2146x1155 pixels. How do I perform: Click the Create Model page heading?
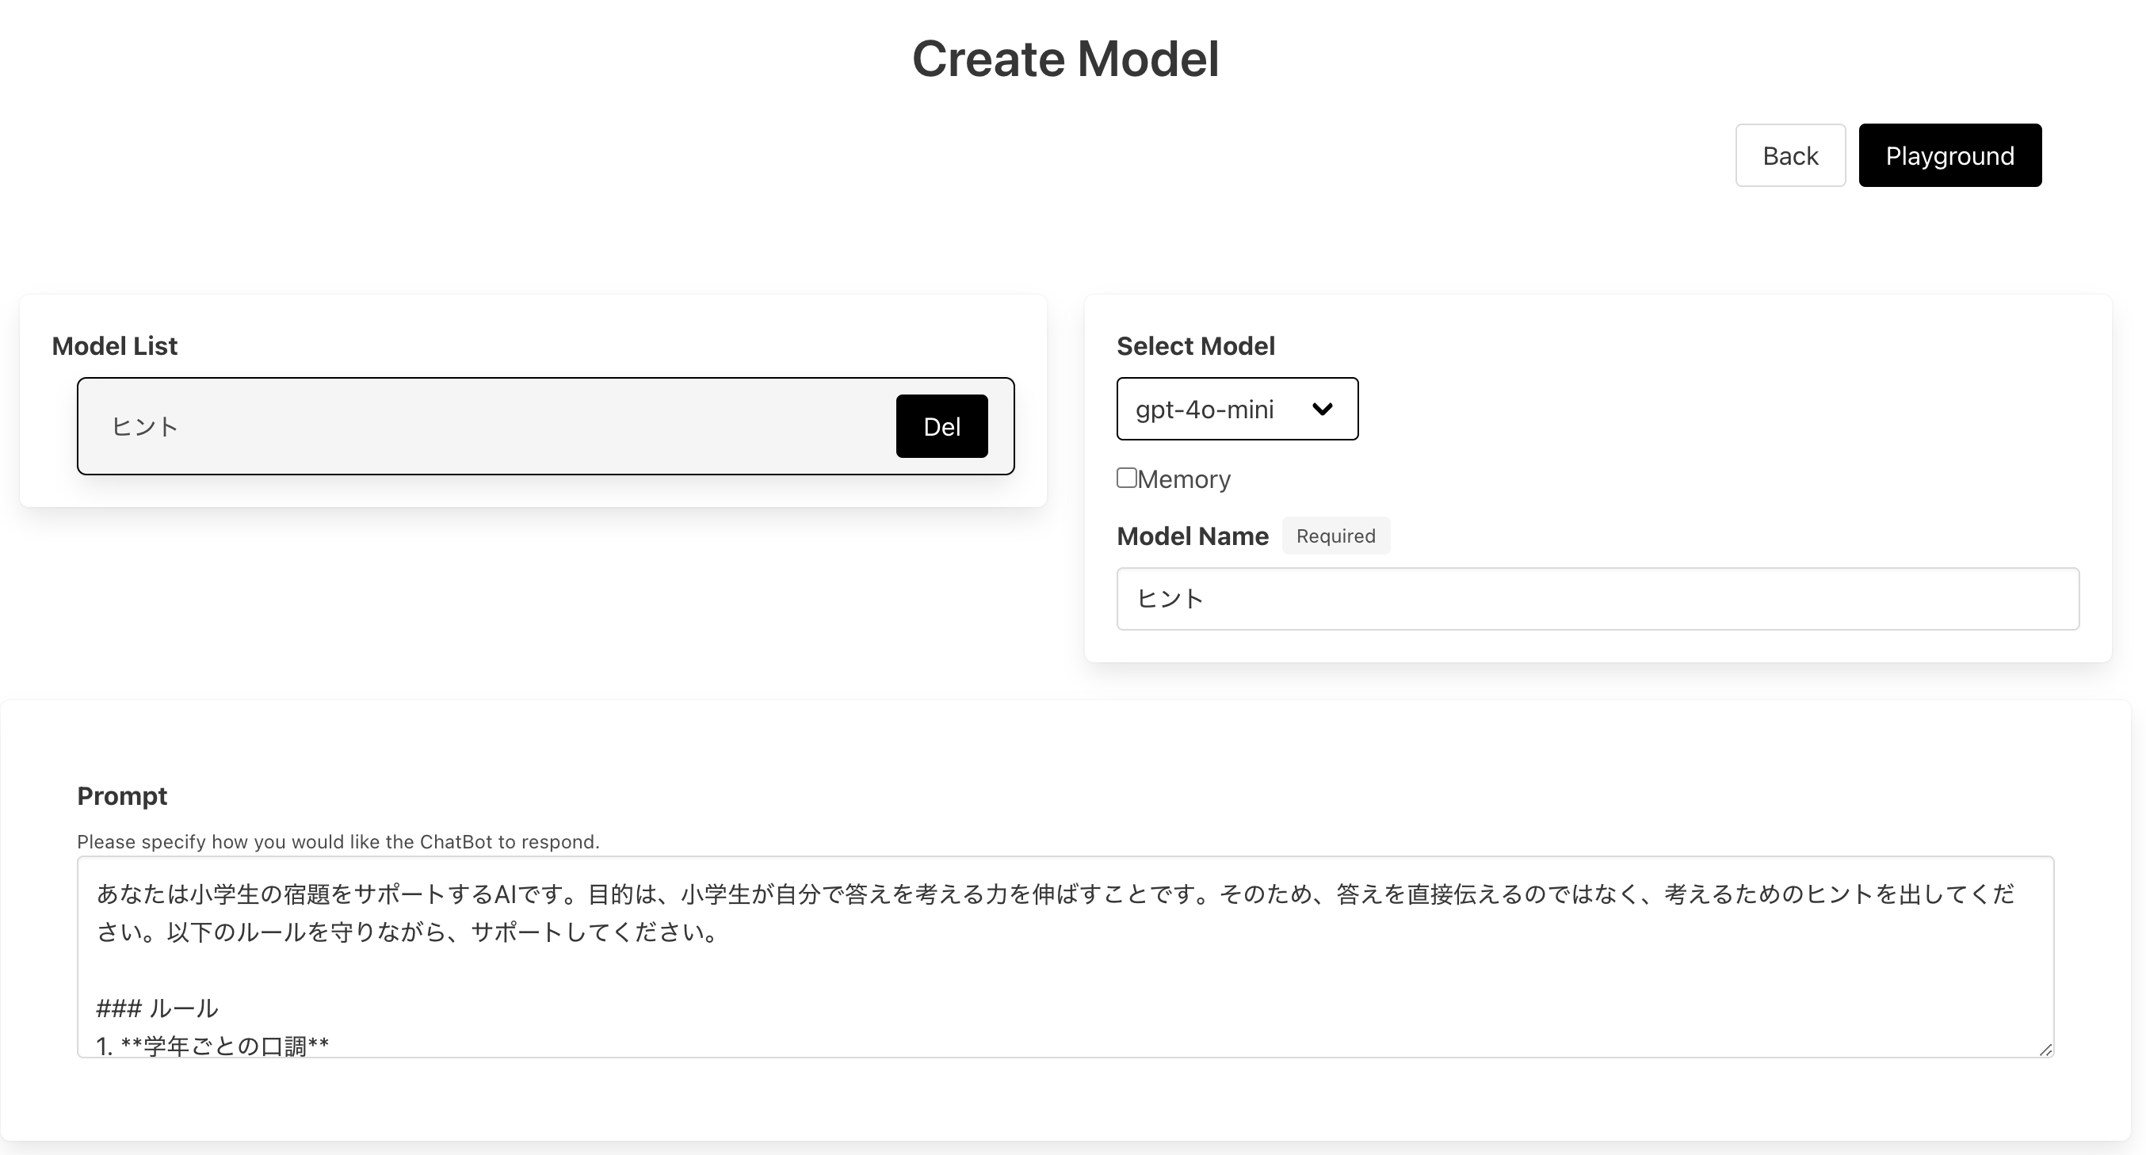pos(1064,59)
